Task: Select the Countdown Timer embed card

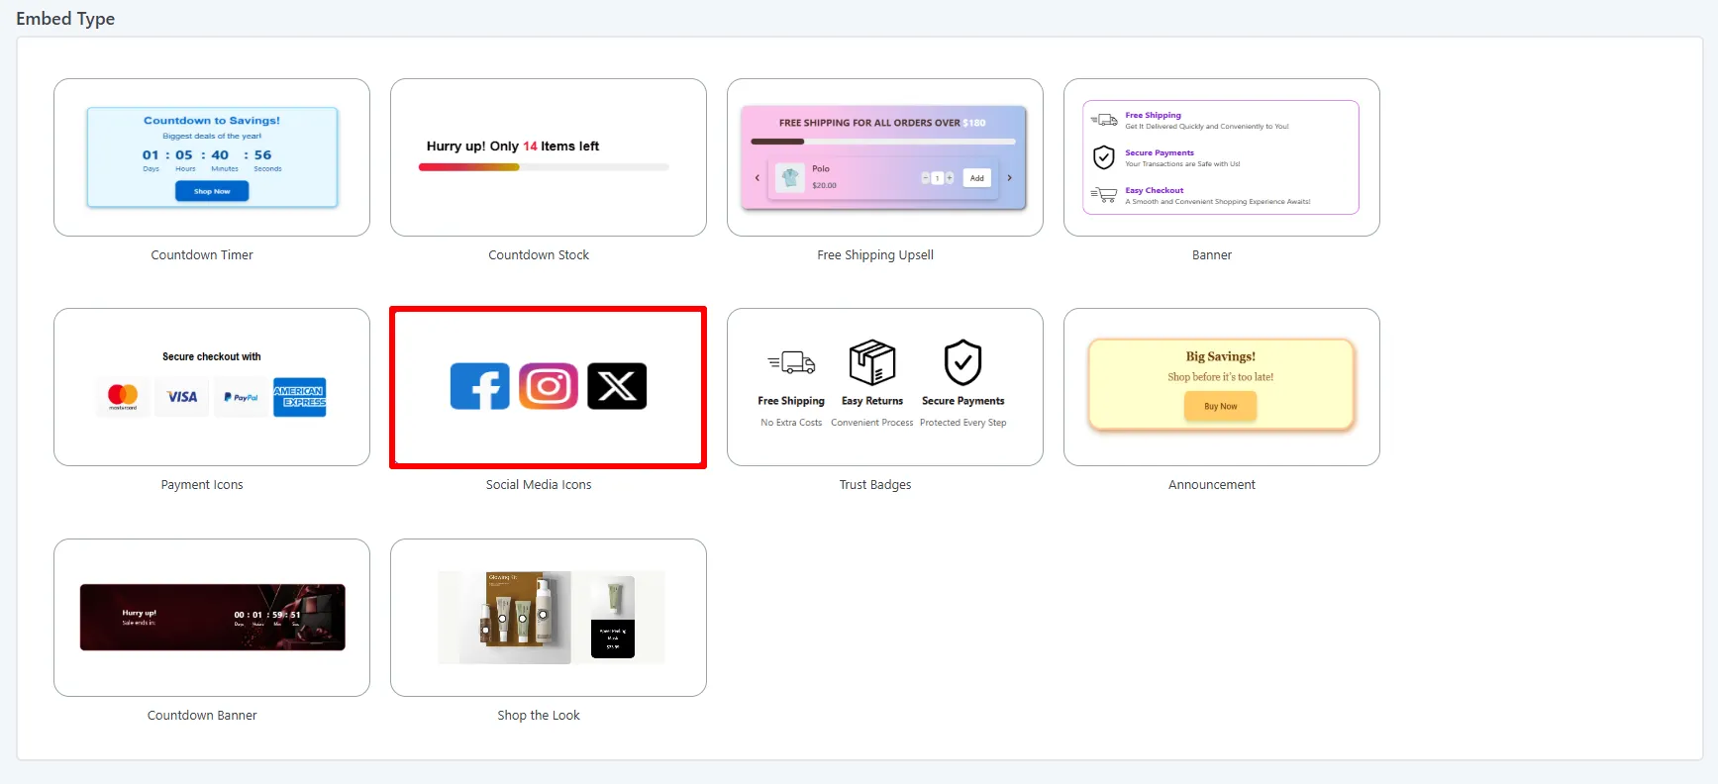Action: [x=212, y=157]
